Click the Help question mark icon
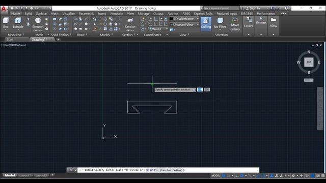This screenshot has width=326, height=183. coord(286,8)
